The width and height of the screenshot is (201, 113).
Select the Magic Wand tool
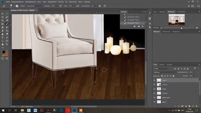pyautogui.click(x=7, y=17)
